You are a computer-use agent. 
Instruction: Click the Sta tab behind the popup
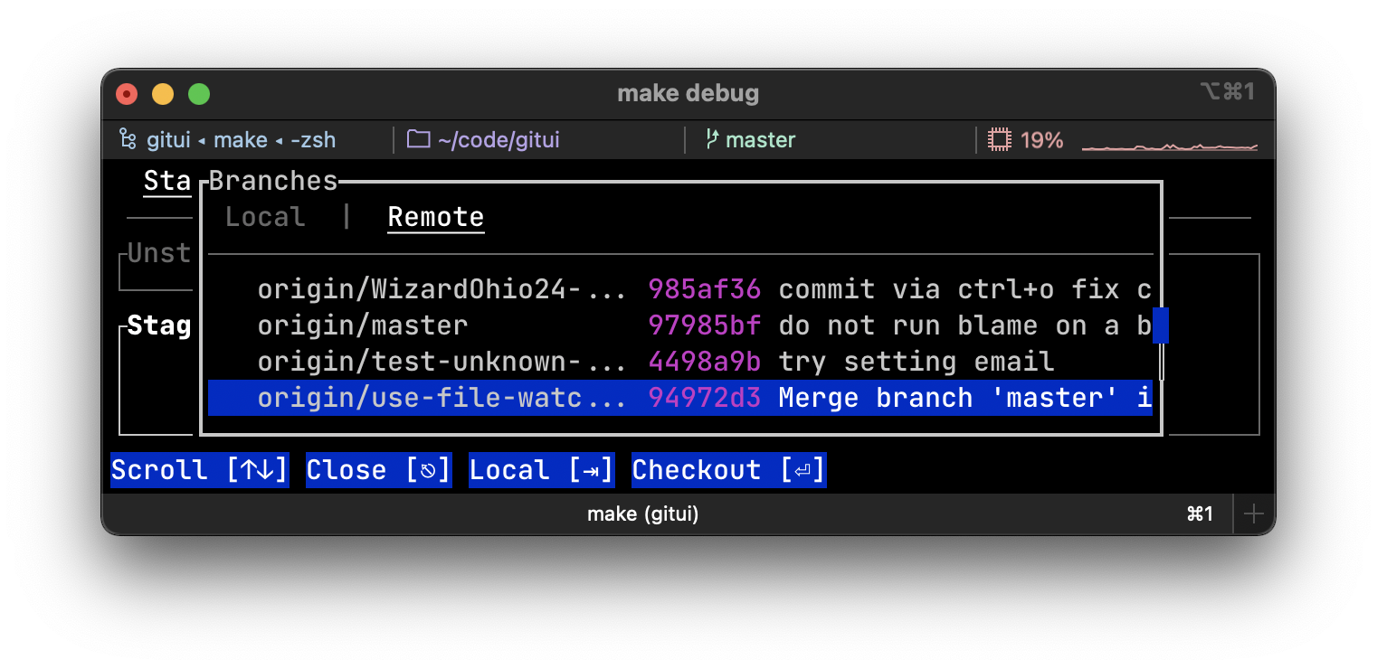(x=167, y=181)
